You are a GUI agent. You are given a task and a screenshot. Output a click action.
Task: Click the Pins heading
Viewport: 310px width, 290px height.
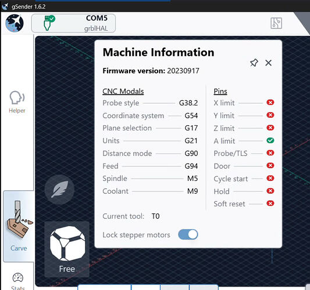220,92
